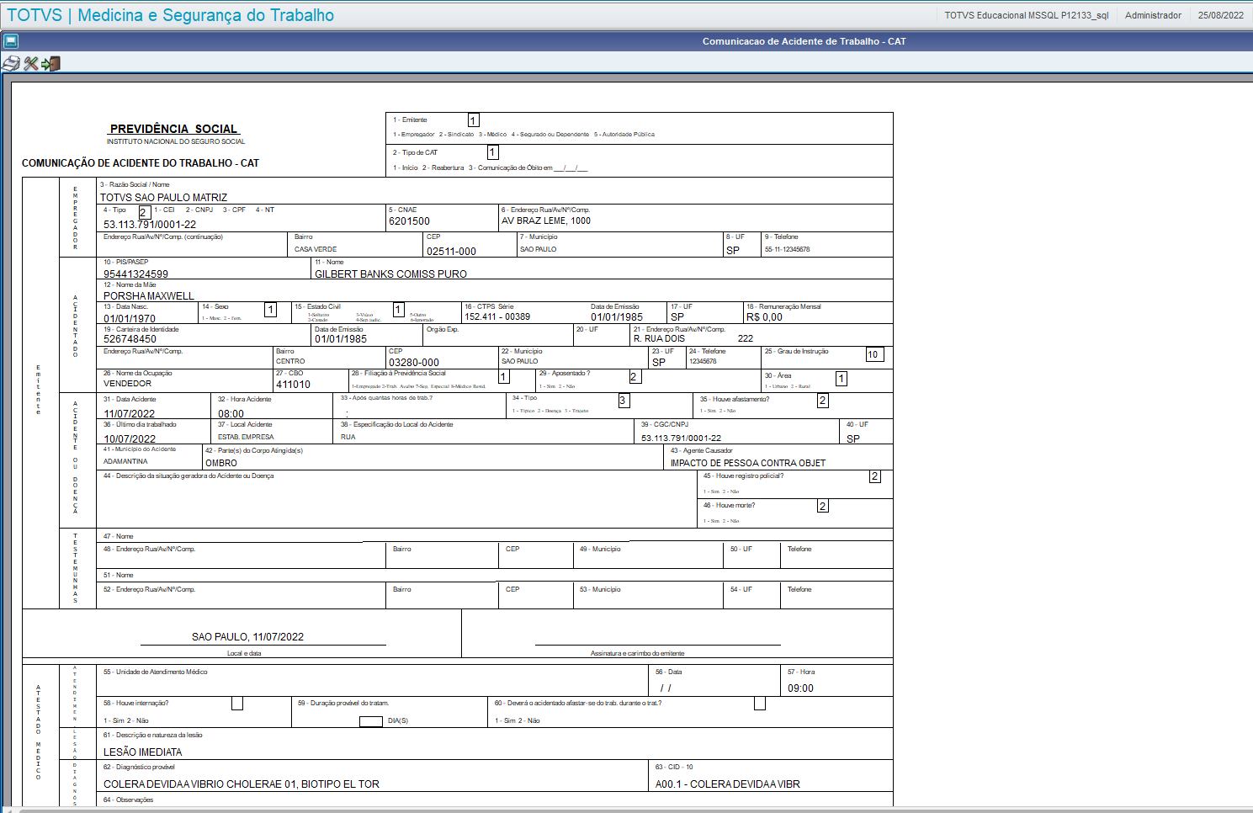1253x813 pixels.
Task: Click the Estado Civil code box
Action: click(399, 310)
